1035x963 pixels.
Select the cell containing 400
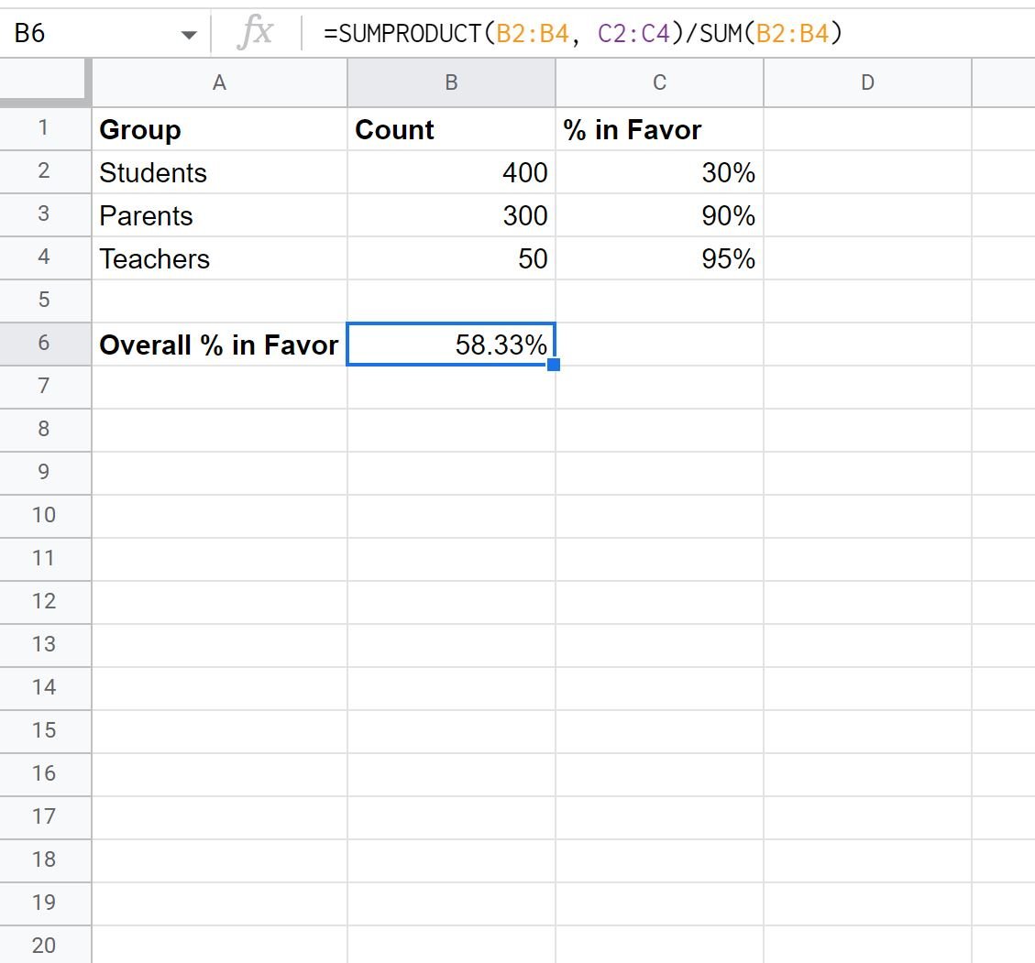(451, 172)
